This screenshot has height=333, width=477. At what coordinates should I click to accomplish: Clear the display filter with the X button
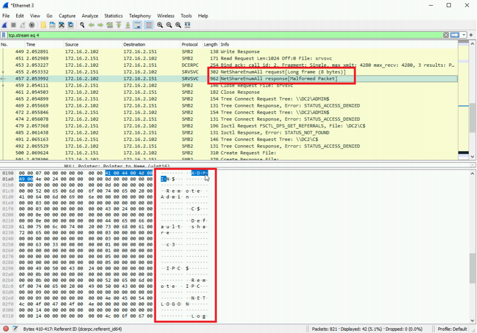pyautogui.click(x=446, y=35)
